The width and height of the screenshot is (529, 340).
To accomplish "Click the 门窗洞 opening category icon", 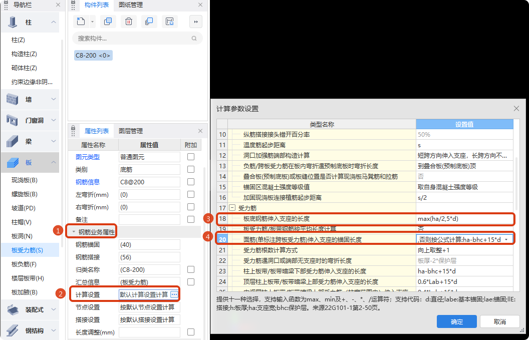I will click(x=12, y=120).
